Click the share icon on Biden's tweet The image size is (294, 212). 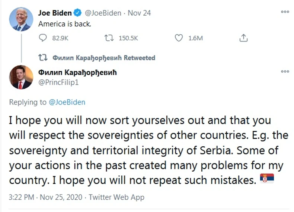(244, 38)
